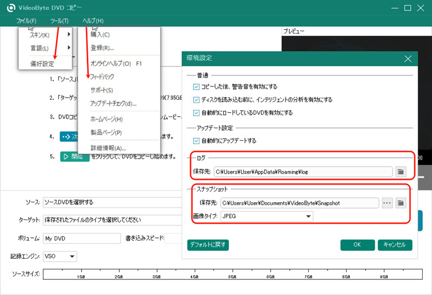
Task: Click the snapshot path browse (…) button
Action: pyautogui.click(x=387, y=203)
